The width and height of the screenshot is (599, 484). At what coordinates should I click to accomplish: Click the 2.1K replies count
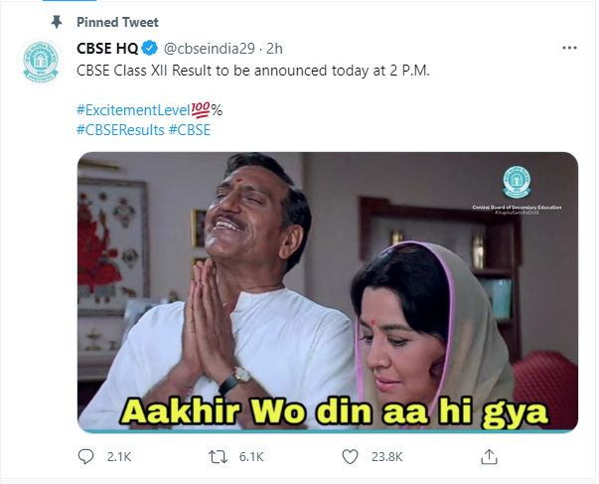click(x=119, y=457)
